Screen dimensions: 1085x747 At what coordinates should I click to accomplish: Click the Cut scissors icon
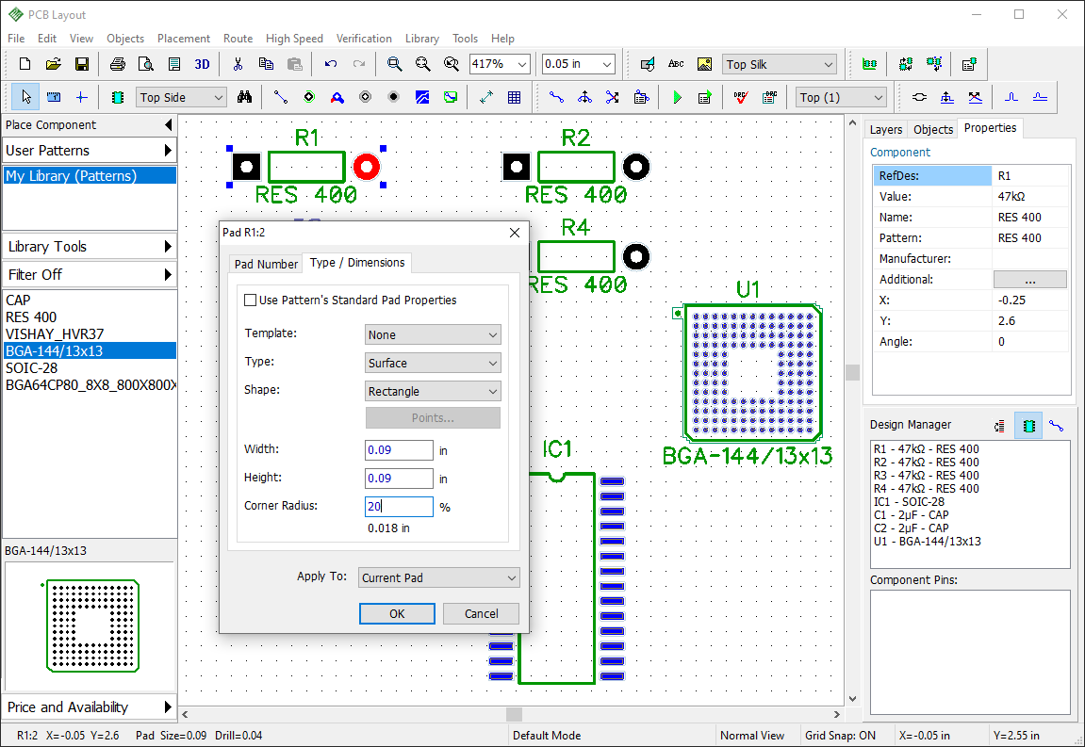(238, 64)
